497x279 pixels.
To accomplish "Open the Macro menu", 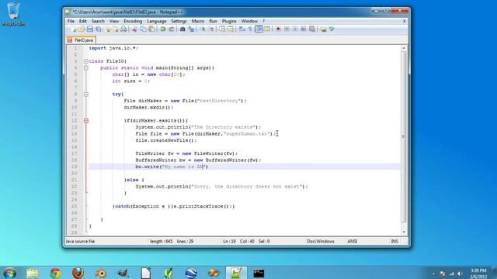I will [198, 21].
